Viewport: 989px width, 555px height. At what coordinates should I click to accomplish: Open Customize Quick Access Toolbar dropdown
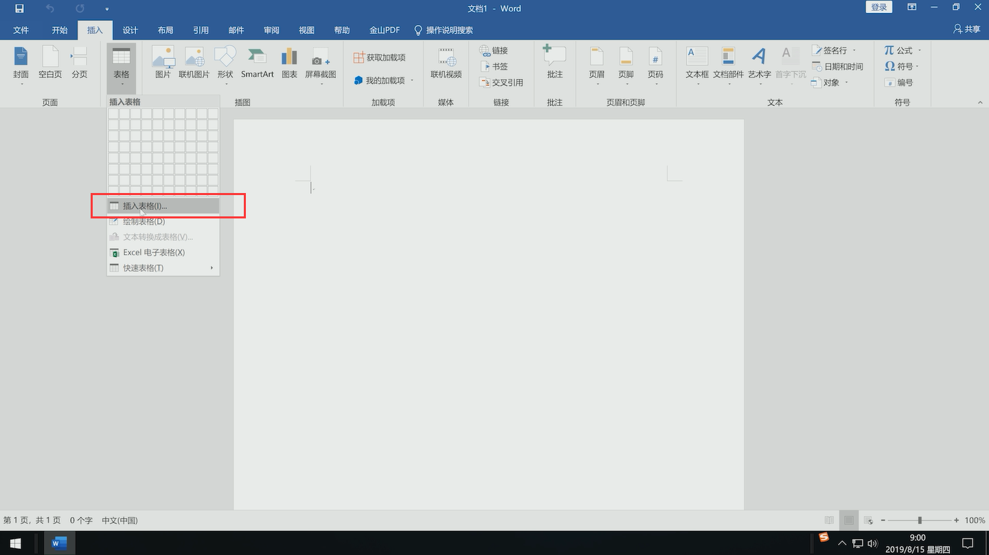pos(107,10)
